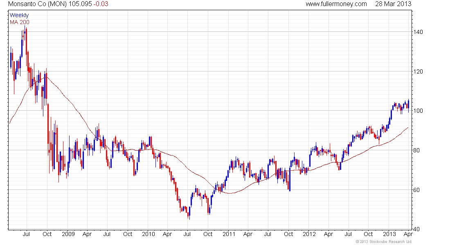450x245 pixels.
Task: Select the Weekly timeframe label
Action: coord(19,15)
